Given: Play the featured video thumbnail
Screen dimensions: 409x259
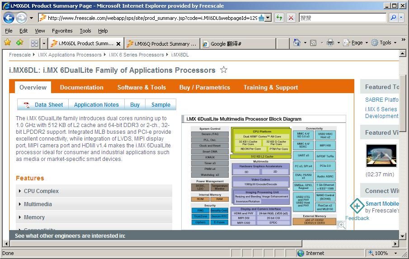Looking at the screenshot, I should click(x=381, y=155).
